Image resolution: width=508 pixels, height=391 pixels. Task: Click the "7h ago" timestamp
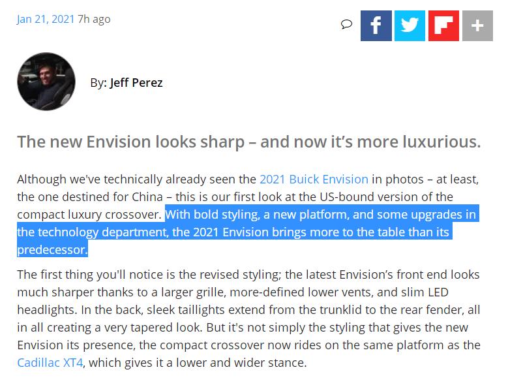coord(94,19)
